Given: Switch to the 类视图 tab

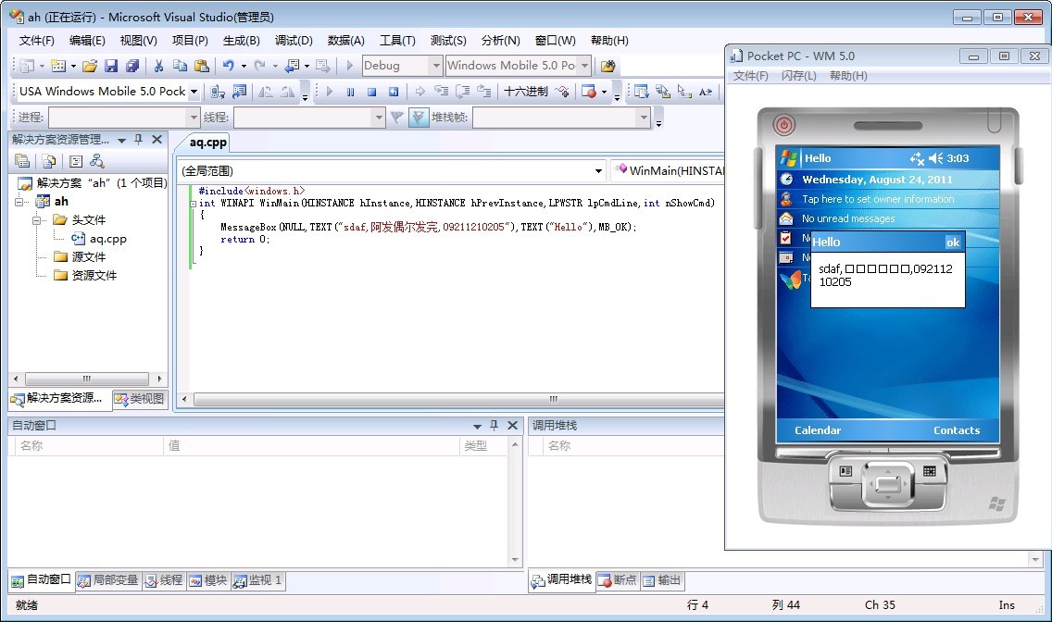Looking at the screenshot, I should pos(140,399).
